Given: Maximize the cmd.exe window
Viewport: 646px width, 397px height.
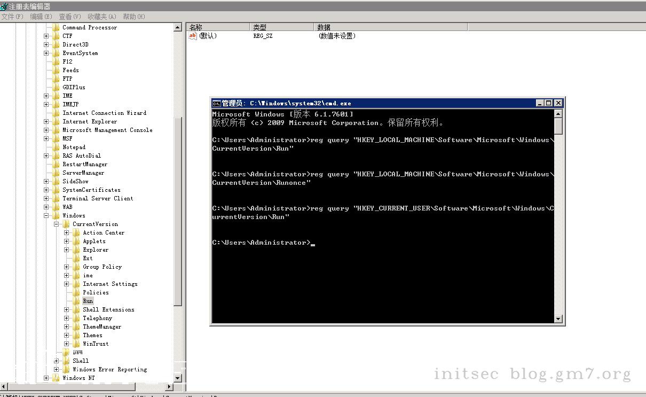Looking at the screenshot, I should coord(549,103).
